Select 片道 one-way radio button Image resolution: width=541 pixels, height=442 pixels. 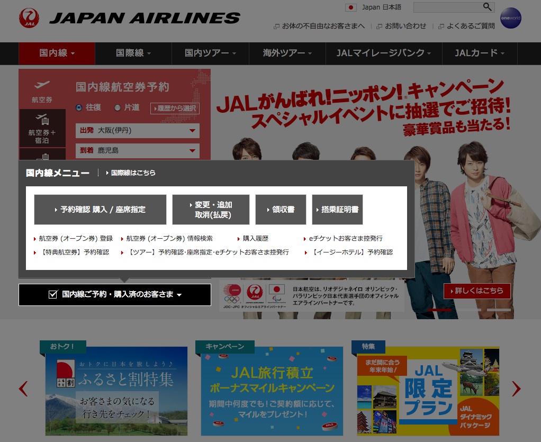click(x=118, y=107)
